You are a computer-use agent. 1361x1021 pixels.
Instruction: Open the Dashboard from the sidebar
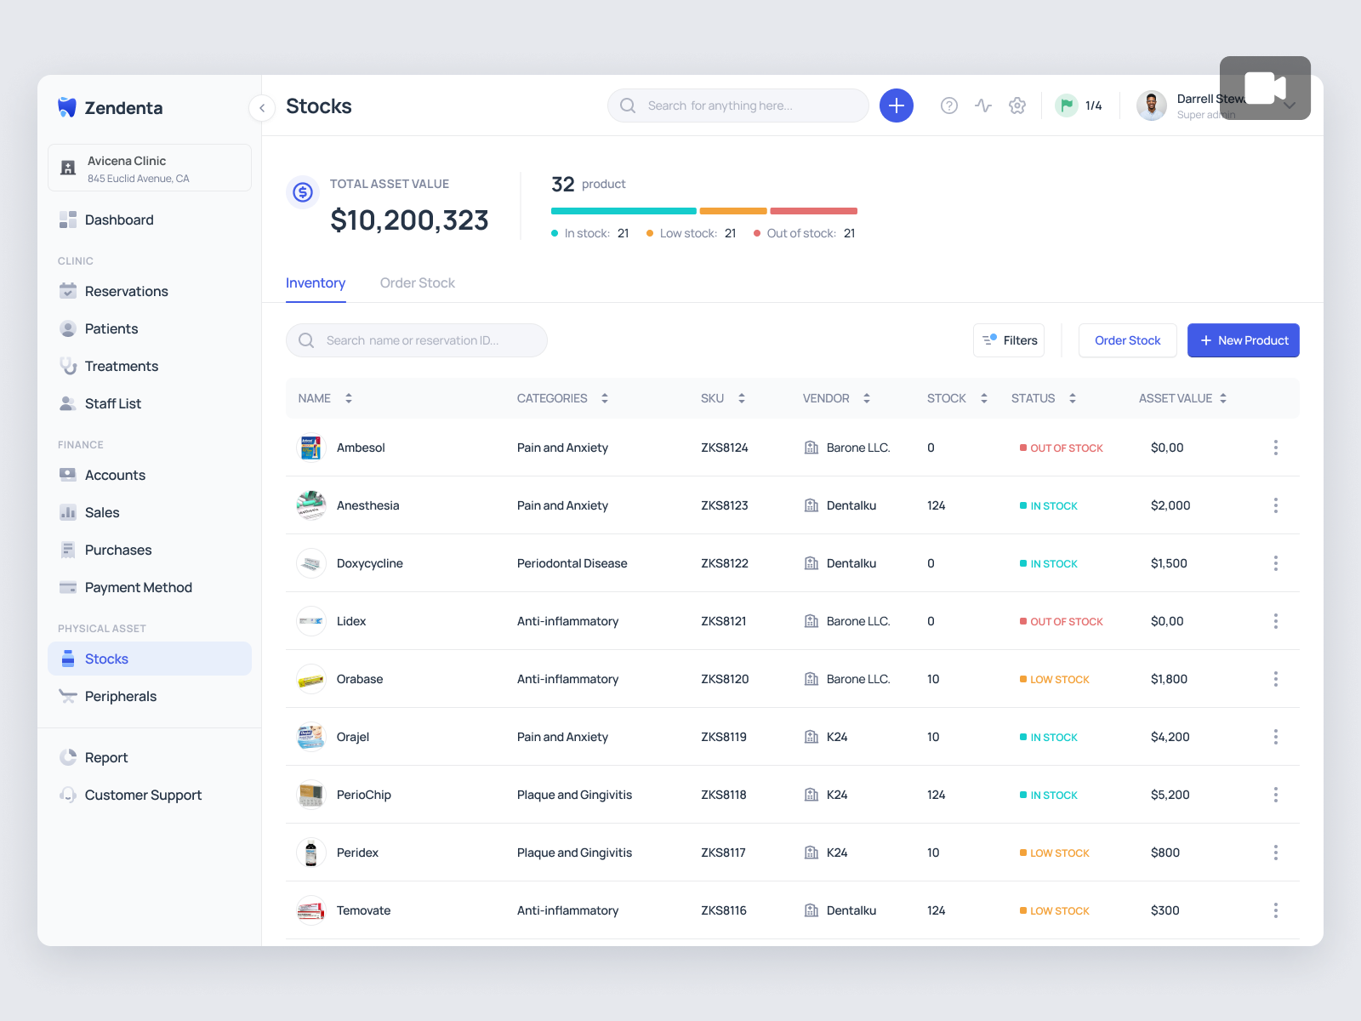pyautogui.click(x=118, y=220)
